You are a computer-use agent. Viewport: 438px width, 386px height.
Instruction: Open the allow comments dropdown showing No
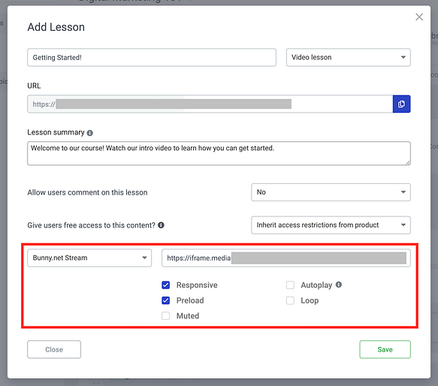click(331, 192)
